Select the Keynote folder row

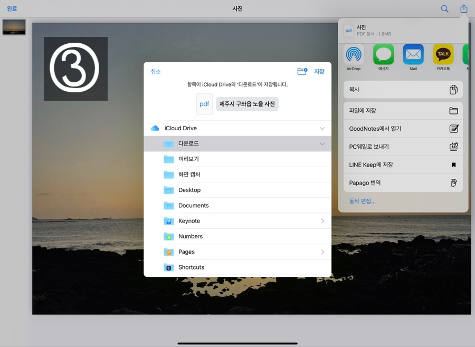237,221
